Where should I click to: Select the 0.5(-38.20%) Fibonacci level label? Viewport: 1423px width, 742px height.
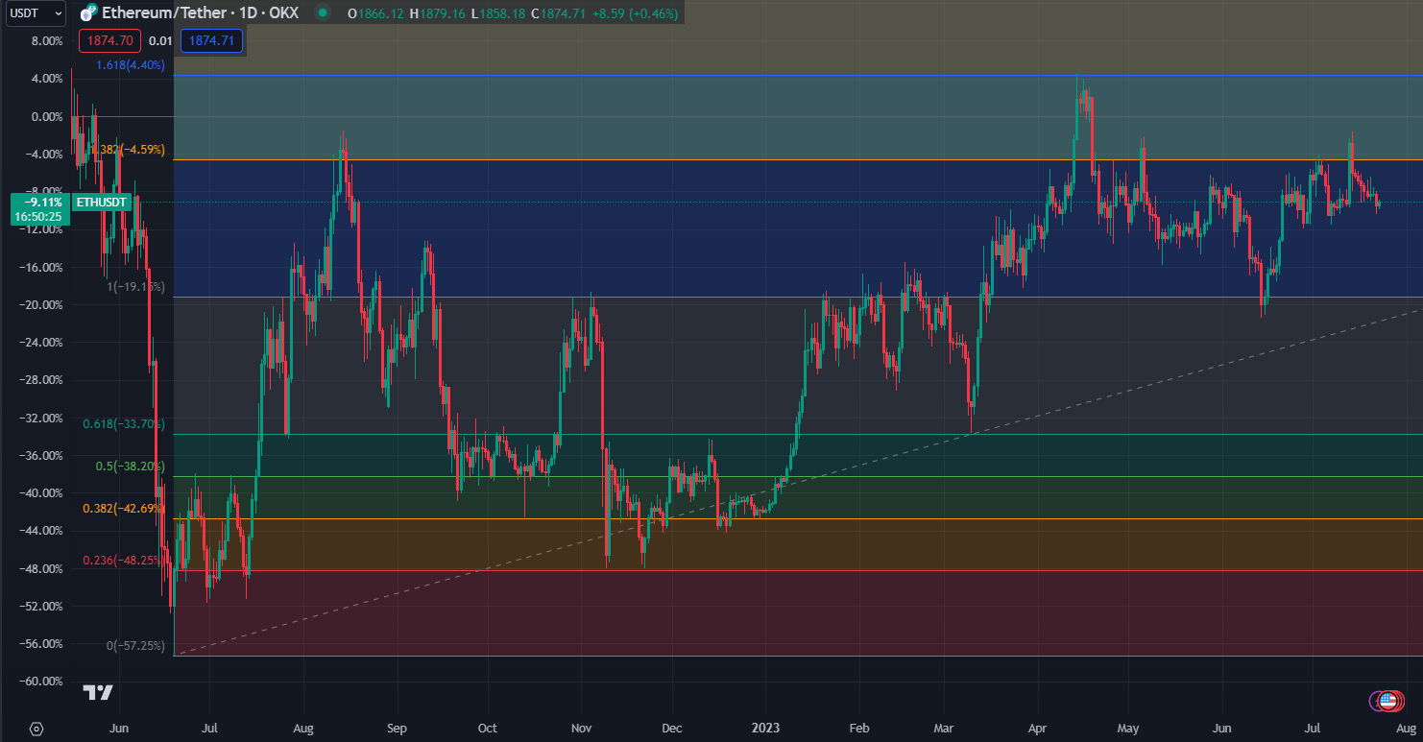130,467
